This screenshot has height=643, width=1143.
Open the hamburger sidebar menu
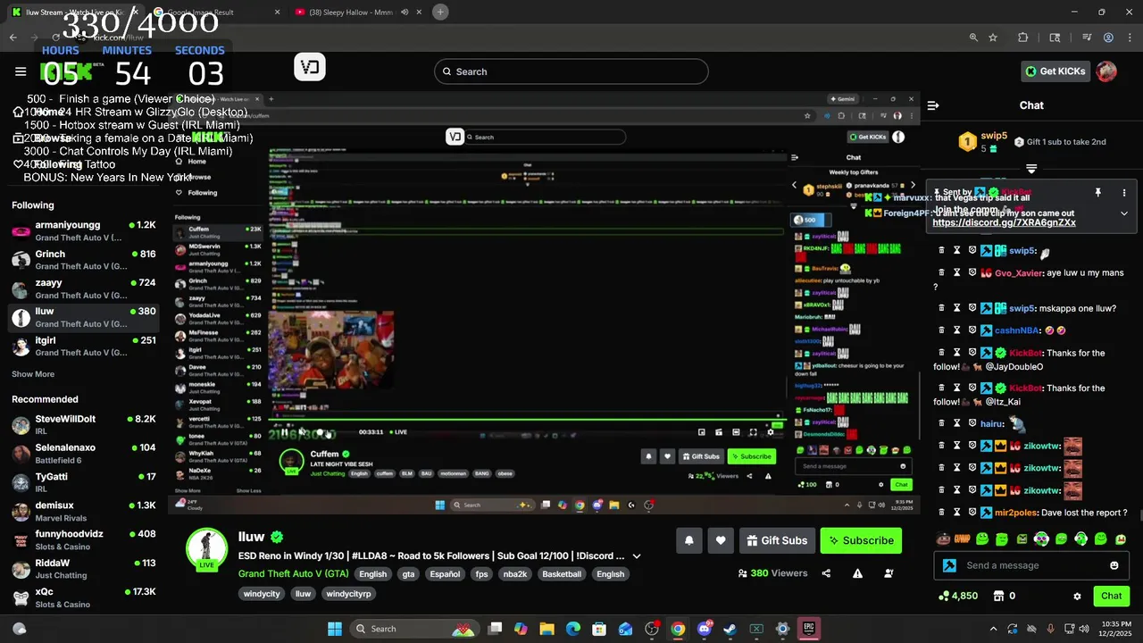coord(21,71)
